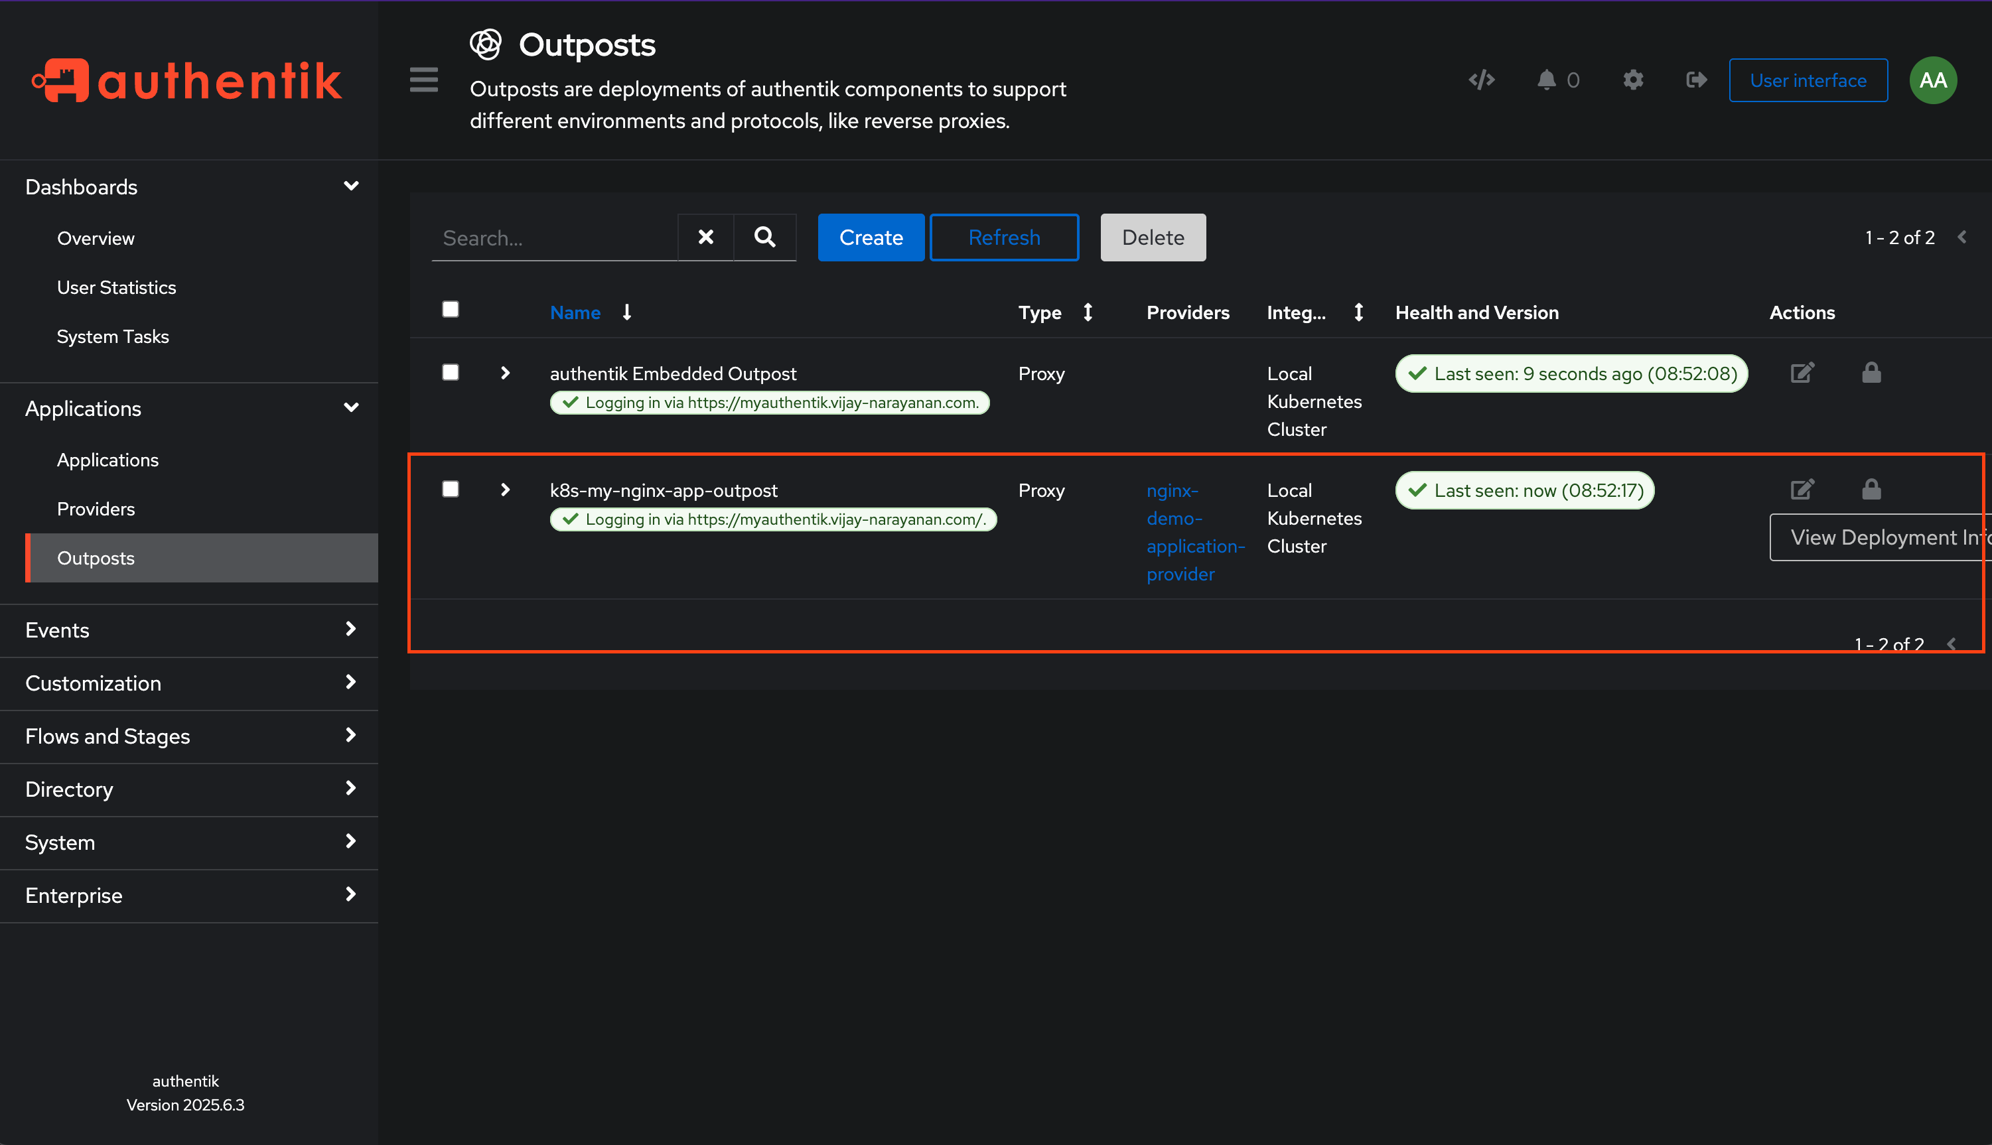
Task: Click 'Last seen: 9 seconds ago' badge
Action: [1571, 373]
